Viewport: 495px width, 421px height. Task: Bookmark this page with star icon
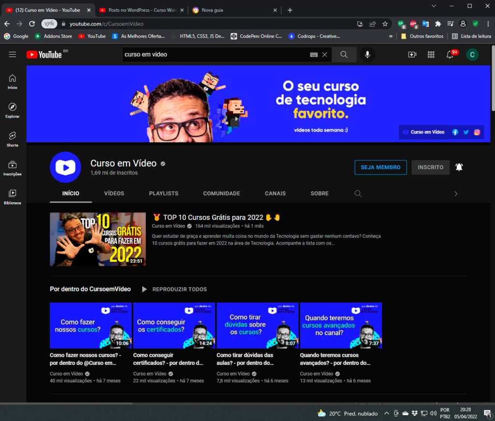click(x=385, y=24)
